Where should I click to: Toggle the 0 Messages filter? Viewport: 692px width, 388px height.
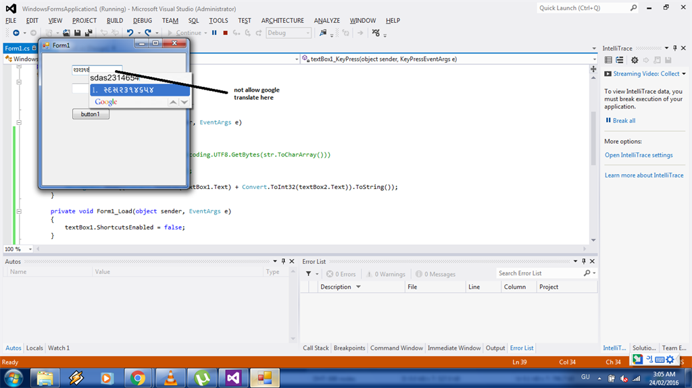pos(436,274)
